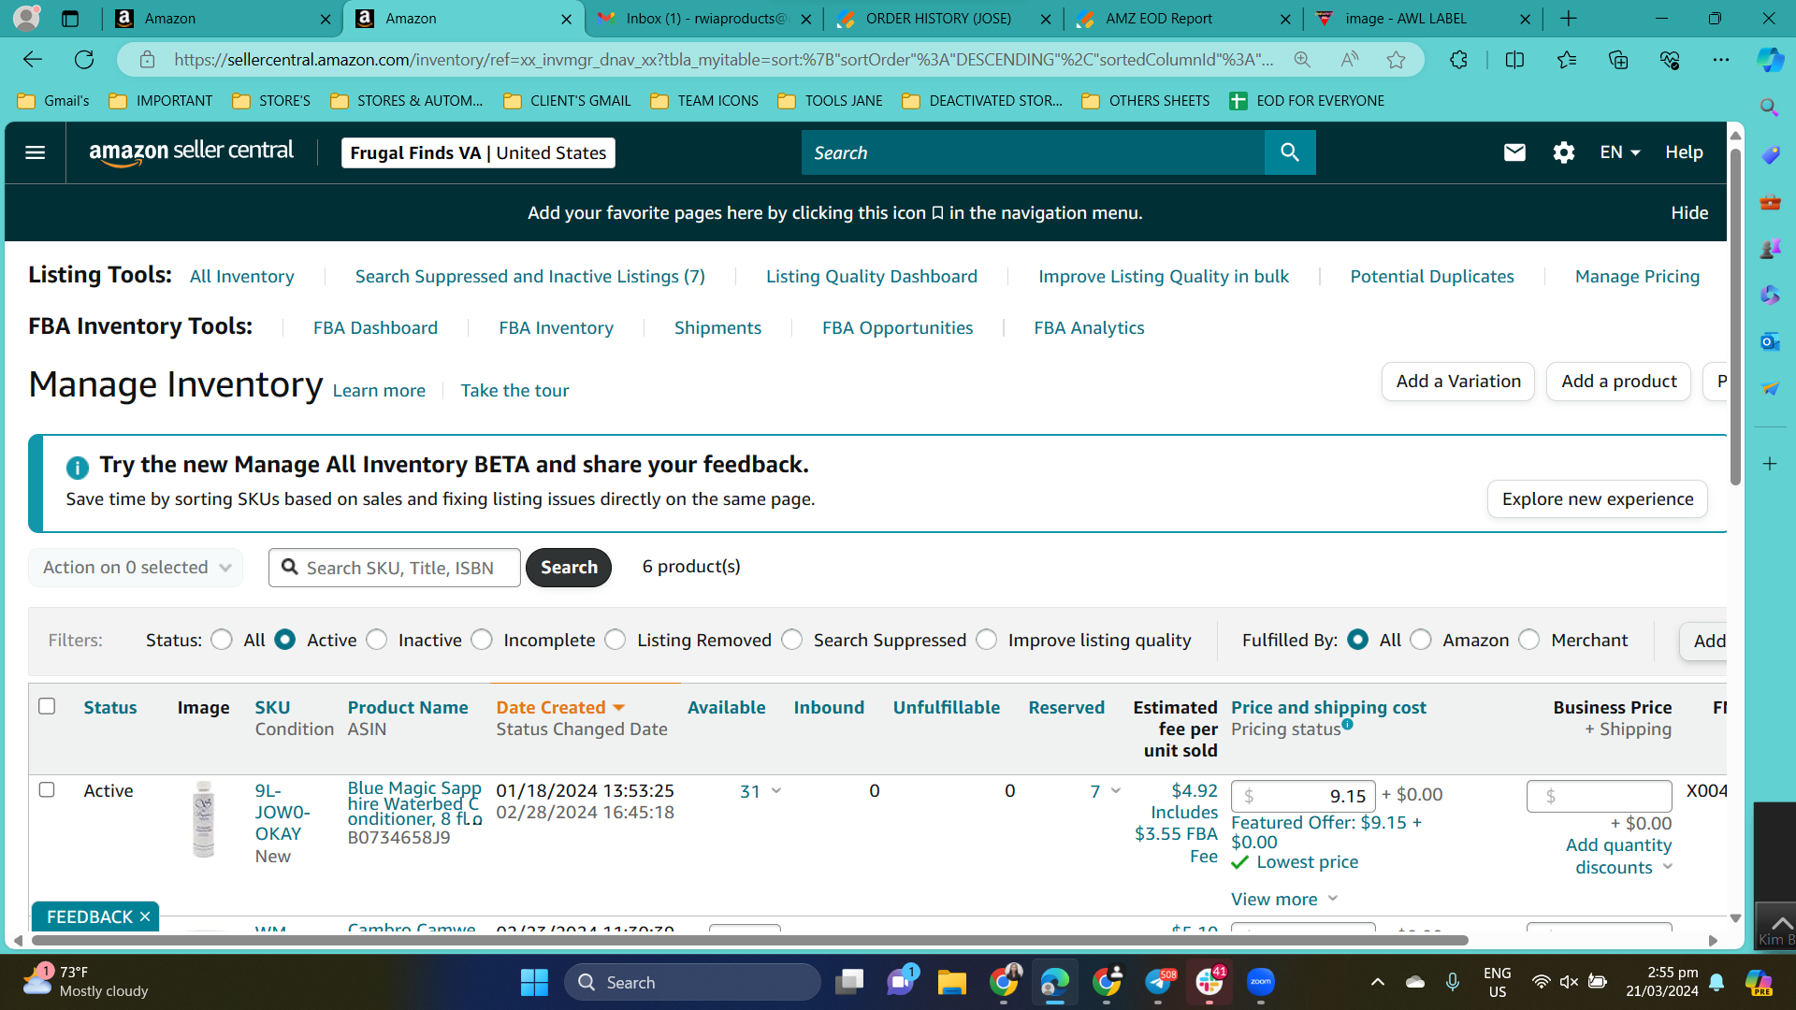Open File Explorer from the taskbar

point(952,982)
